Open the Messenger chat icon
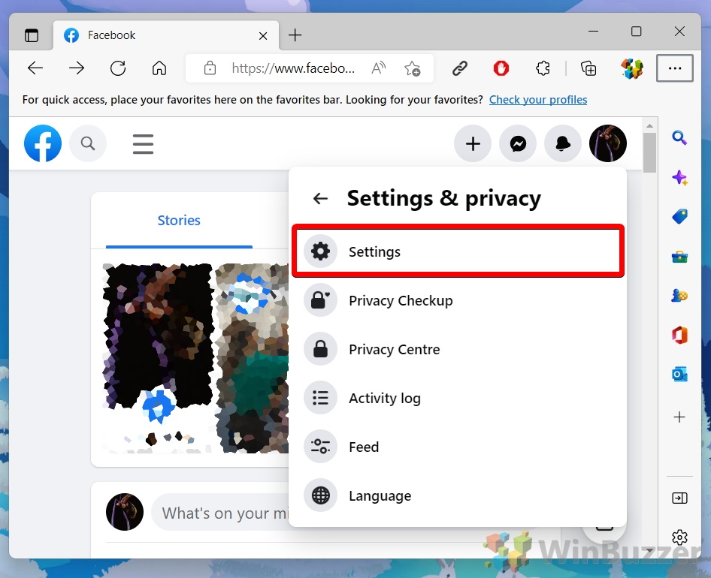 coord(518,143)
